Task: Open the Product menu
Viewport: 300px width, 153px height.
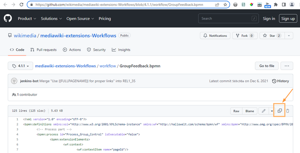Action: point(27,18)
